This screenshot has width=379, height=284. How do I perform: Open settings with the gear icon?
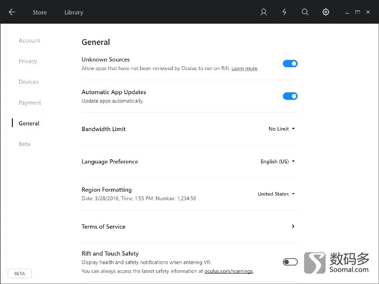click(x=326, y=12)
